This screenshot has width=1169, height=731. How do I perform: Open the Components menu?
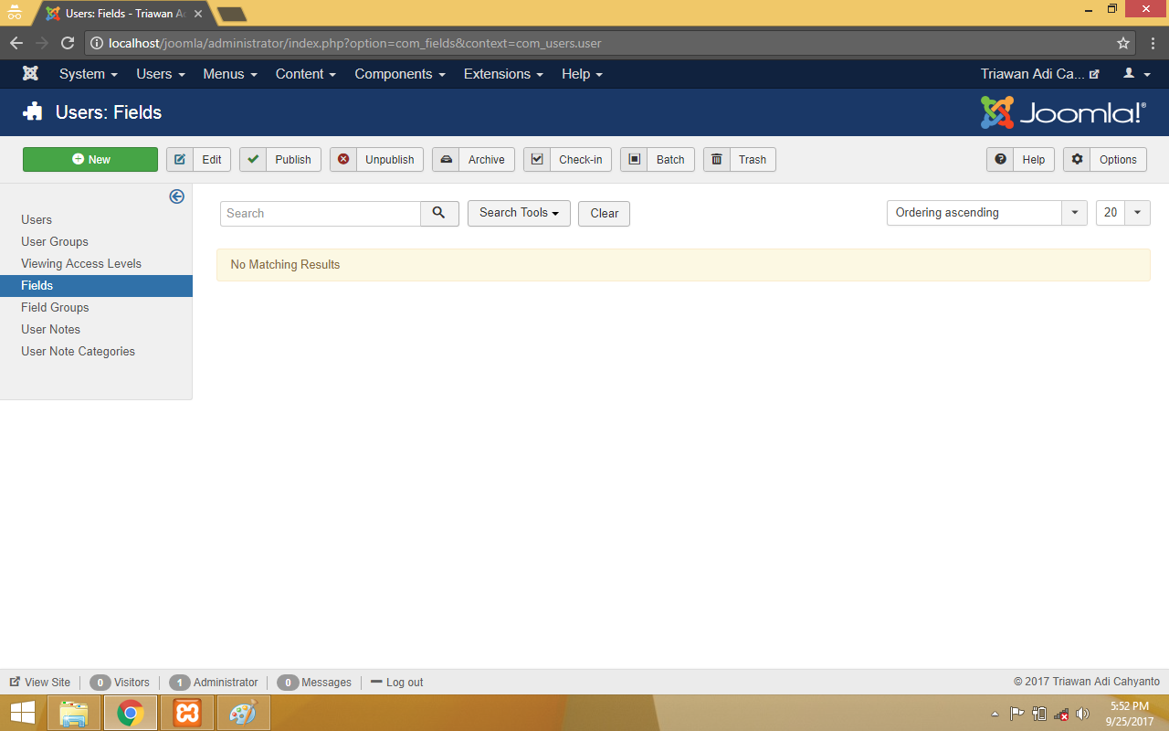pos(400,74)
